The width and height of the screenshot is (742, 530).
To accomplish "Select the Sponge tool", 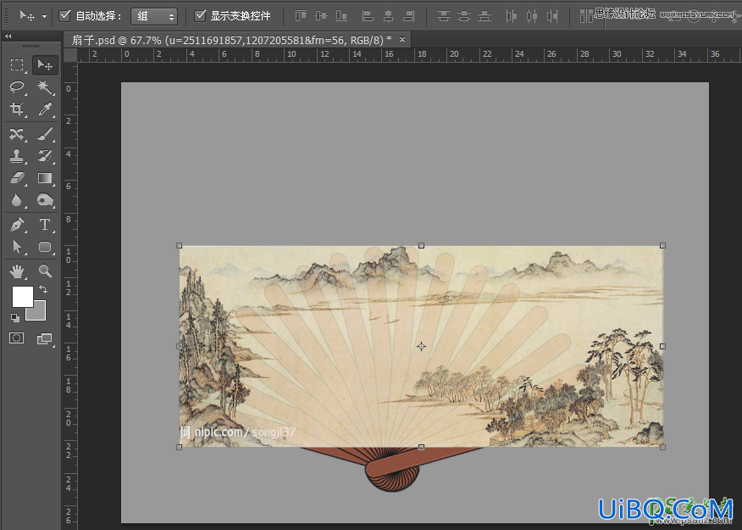I will click(x=45, y=200).
